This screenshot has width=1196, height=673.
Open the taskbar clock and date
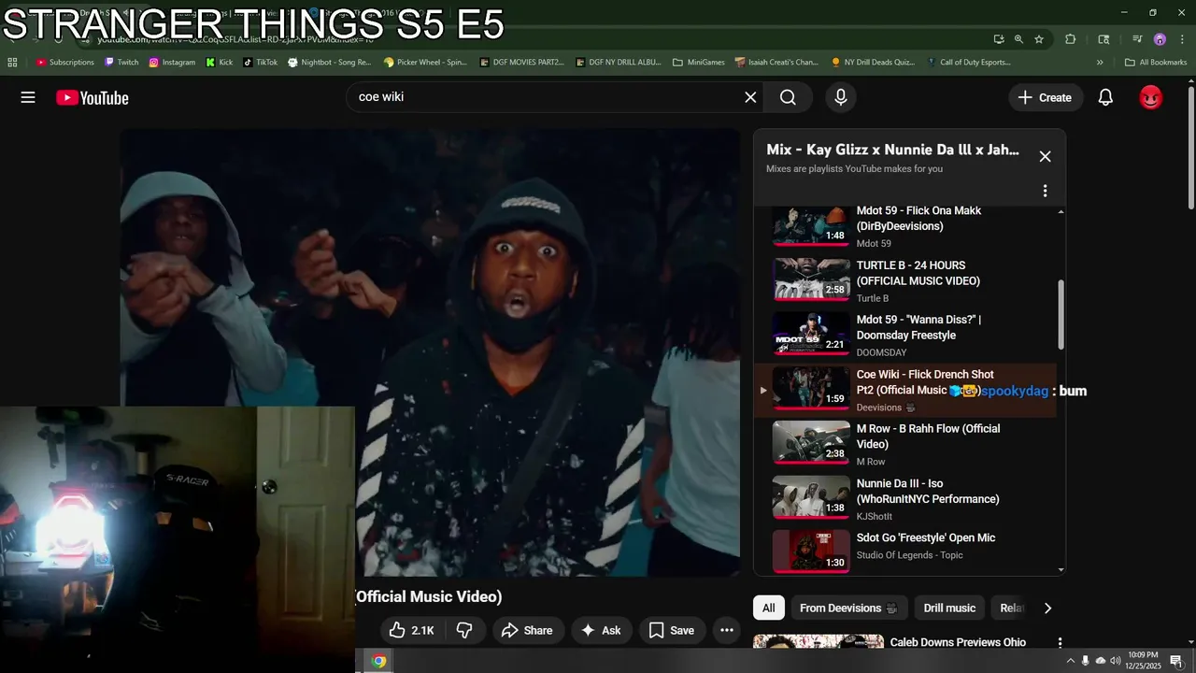point(1143,661)
